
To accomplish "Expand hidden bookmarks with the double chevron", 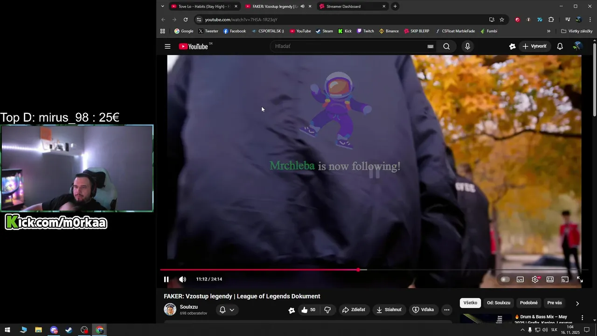I will click(548, 31).
